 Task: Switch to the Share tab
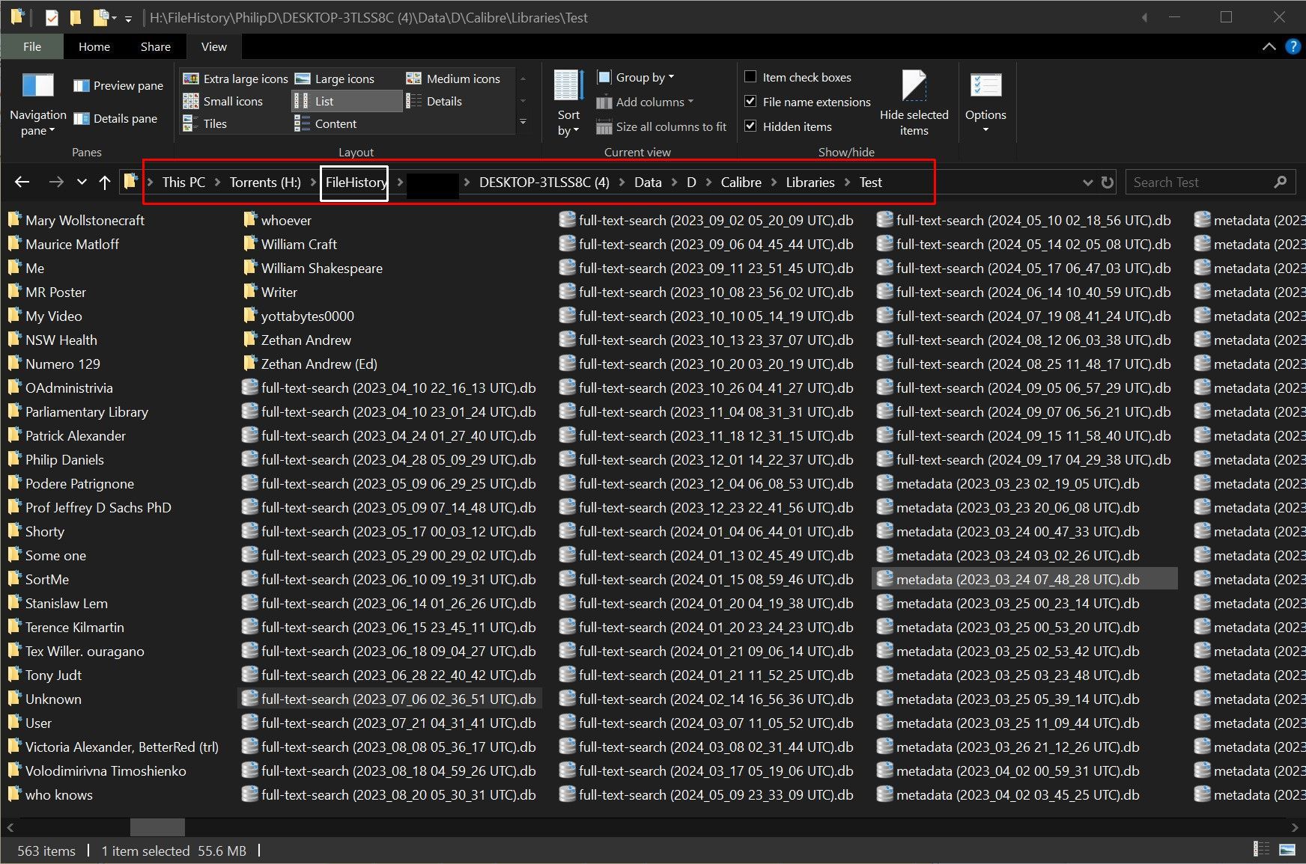coord(156,46)
